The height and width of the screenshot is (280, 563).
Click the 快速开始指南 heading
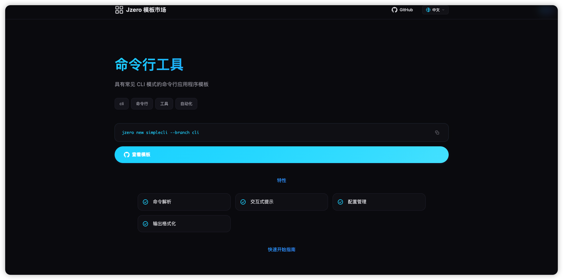point(281,249)
